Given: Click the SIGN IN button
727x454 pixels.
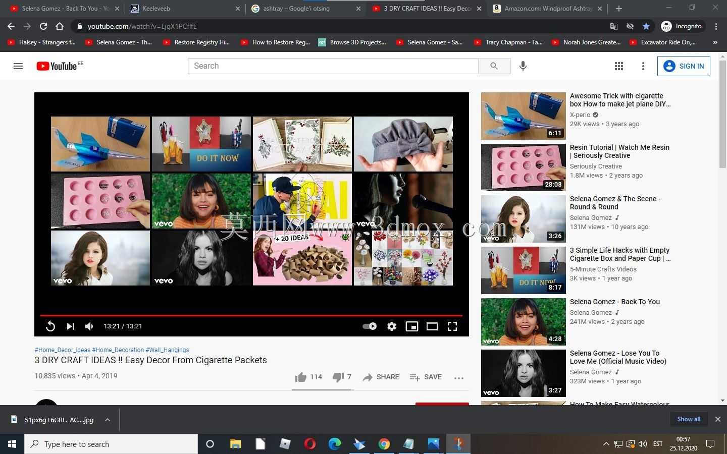Looking at the screenshot, I should click(x=684, y=66).
